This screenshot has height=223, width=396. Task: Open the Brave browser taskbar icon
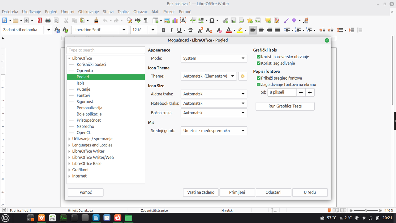point(41,218)
